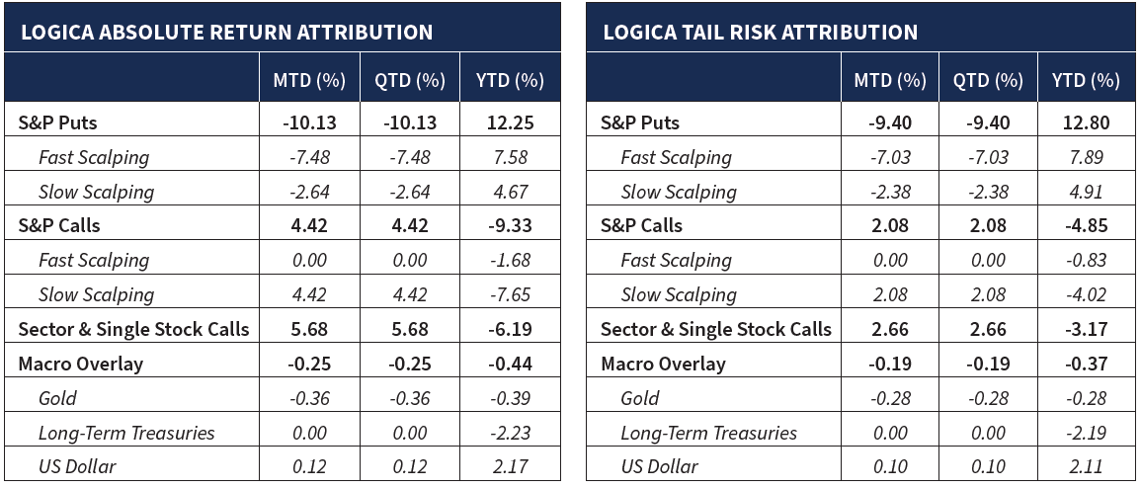Click the Logica Absolute Return Attribution title
The width and height of the screenshot is (1141, 488).
[224, 32]
